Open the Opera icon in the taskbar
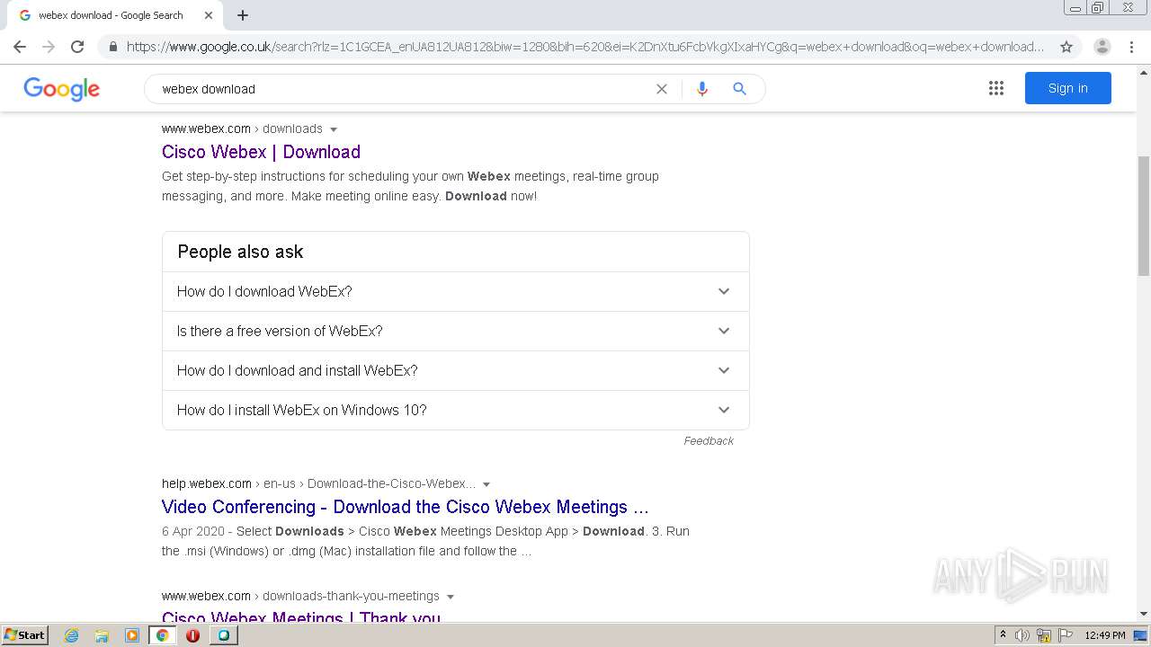This screenshot has width=1151, height=647. (192, 635)
